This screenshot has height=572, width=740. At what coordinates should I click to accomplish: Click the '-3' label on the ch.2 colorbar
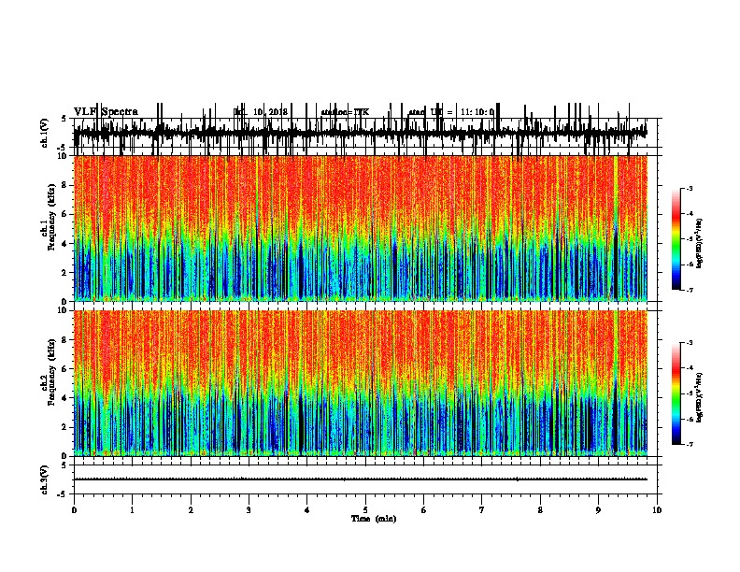coord(690,343)
